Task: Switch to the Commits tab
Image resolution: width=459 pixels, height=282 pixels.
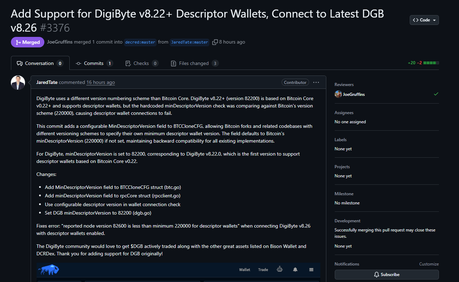Action: [x=94, y=63]
